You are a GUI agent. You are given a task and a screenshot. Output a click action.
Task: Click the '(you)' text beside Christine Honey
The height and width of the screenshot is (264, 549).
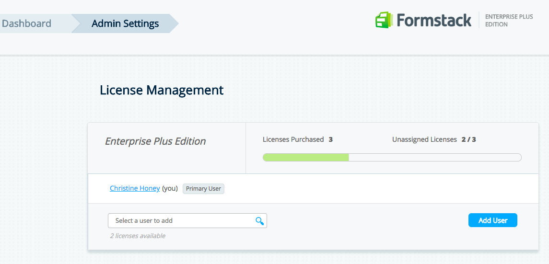pyautogui.click(x=170, y=188)
